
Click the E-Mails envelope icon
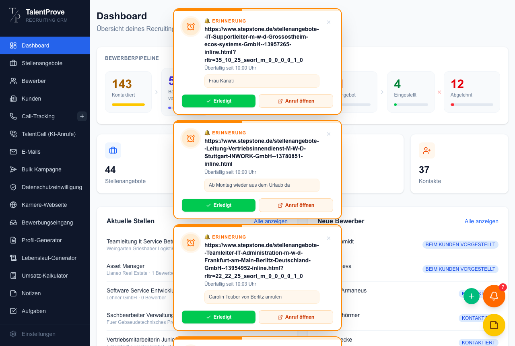click(x=13, y=152)
